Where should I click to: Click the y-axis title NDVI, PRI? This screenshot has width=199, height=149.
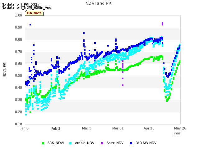click(x=4, y=70)
